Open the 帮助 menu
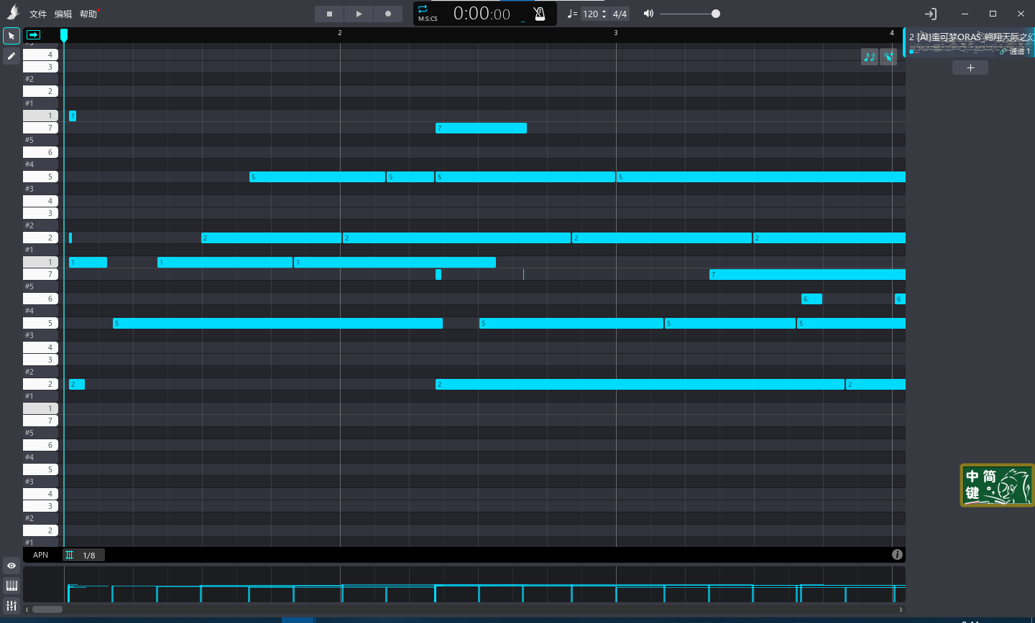The height and width of the screenshot is (623, 1035). (88, 14)
